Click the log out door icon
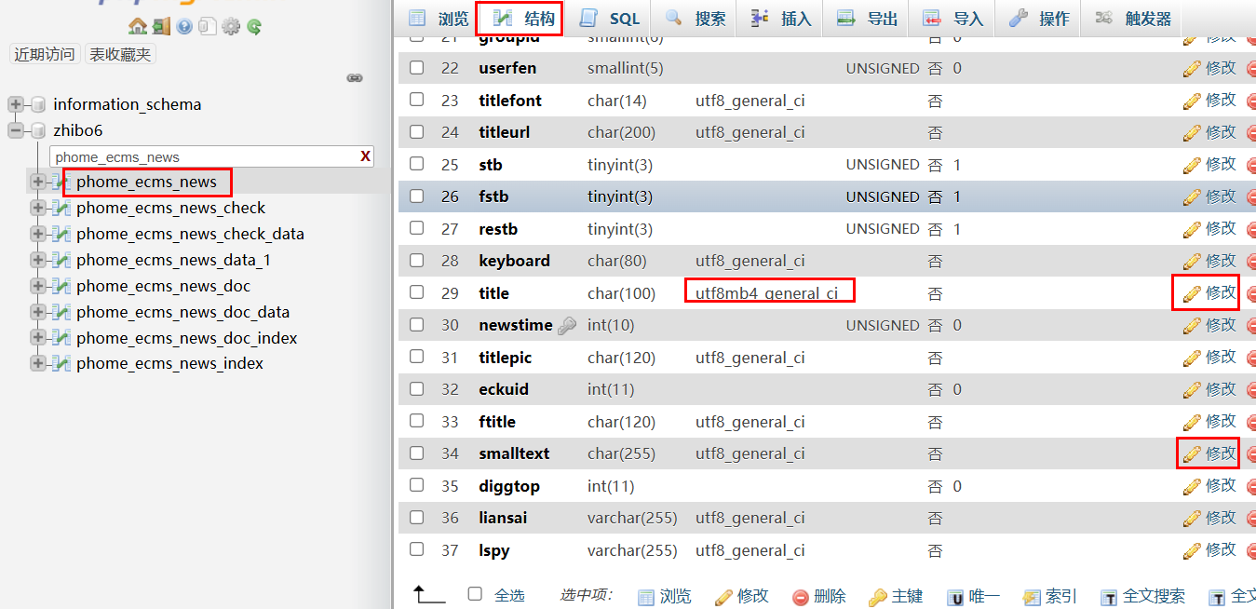Viewport: 1256px width, 609px height. coord(161,26)
